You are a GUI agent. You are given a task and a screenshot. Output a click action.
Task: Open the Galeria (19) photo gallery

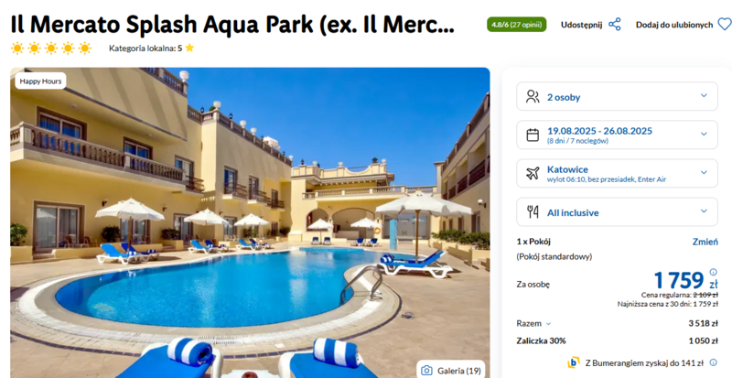pyautogui.click(x=451, y=371)
